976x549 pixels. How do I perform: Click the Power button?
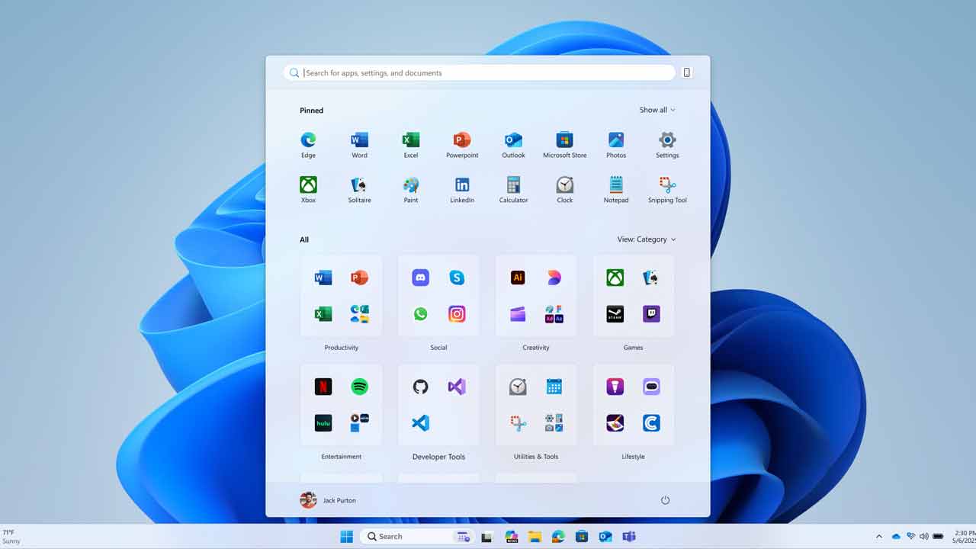click(665, 500)
